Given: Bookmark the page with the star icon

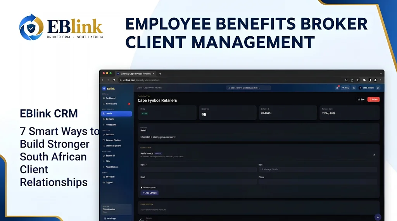Looking at the screenshot, I should (x=357, y=80).
